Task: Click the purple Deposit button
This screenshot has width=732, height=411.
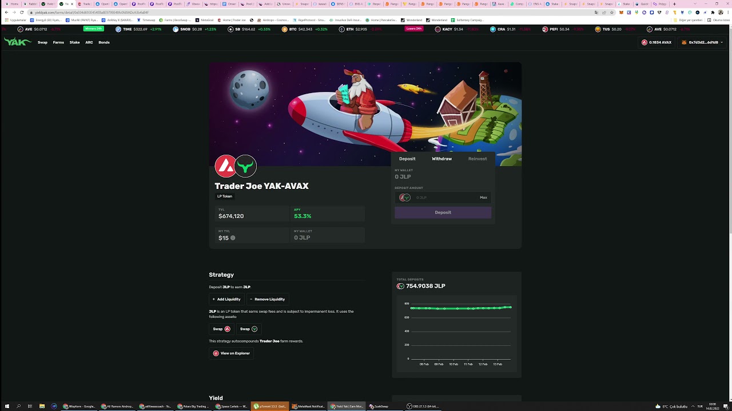Action: coord(443,212)
